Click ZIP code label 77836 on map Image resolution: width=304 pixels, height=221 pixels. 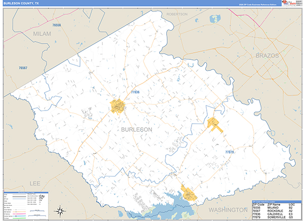135,92
